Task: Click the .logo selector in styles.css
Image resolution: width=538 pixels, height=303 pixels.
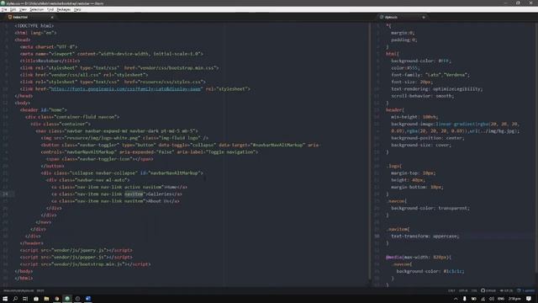Action: coord(394,166)
